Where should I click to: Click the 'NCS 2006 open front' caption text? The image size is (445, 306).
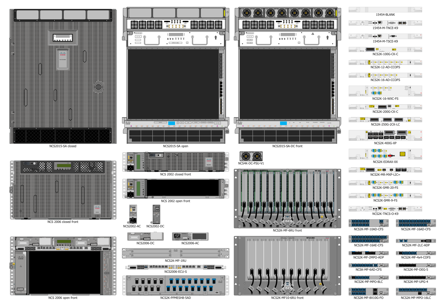click(x=63, y=298)
